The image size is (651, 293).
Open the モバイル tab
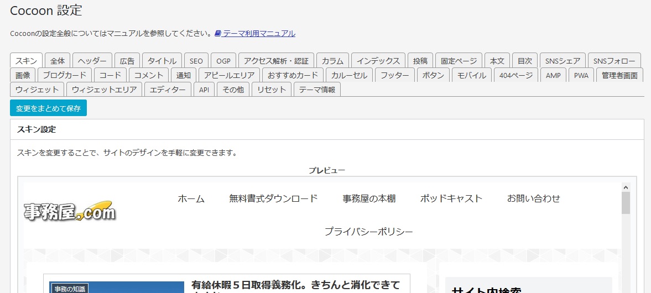point(472,75)
